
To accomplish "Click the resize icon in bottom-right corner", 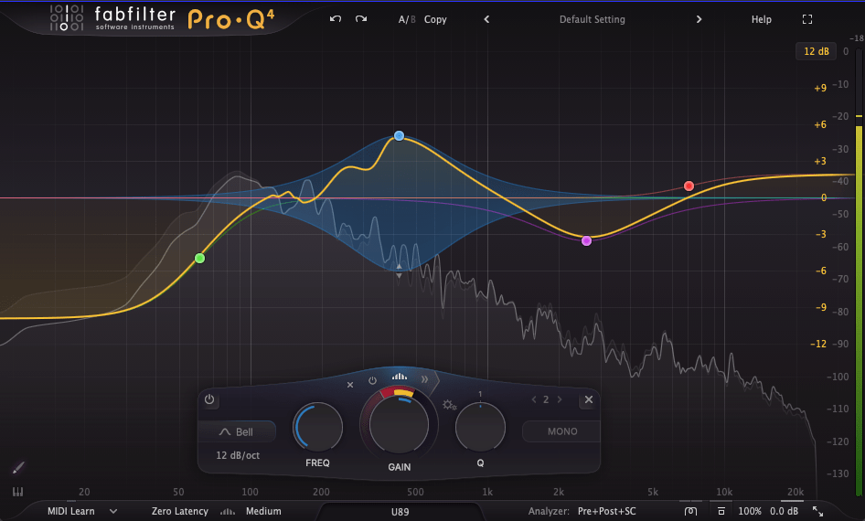I will 817,512.
